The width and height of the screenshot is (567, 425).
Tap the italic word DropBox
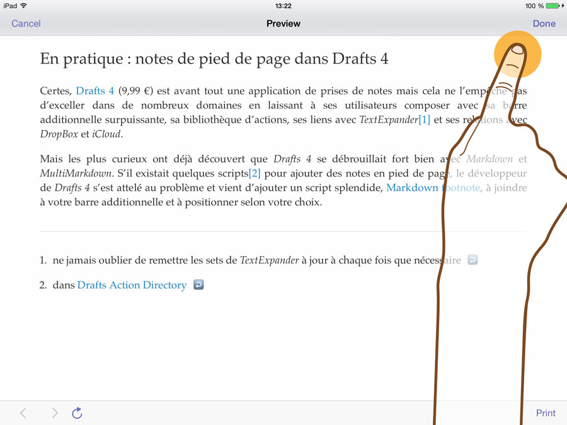59,134
